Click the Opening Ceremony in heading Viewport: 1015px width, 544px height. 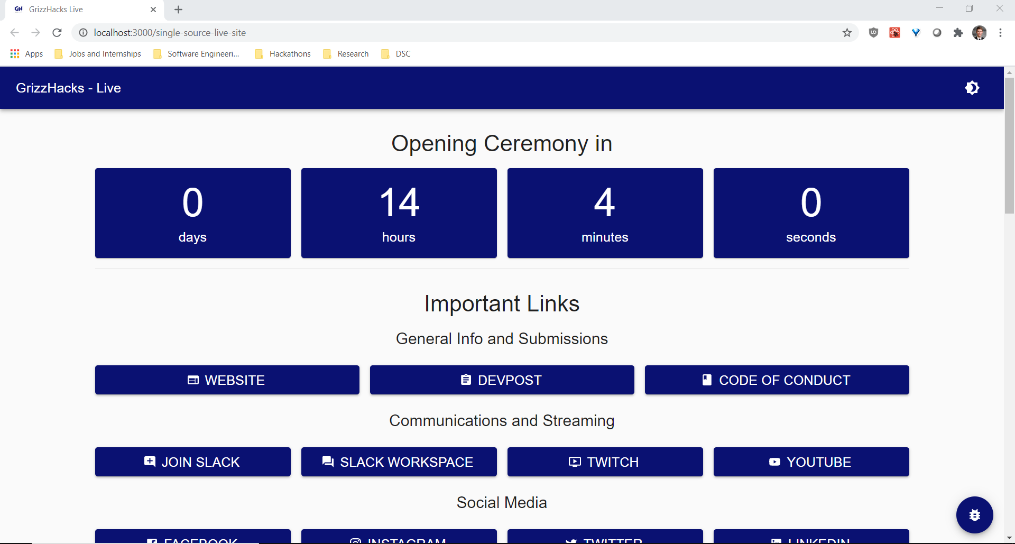coord(502,144)
